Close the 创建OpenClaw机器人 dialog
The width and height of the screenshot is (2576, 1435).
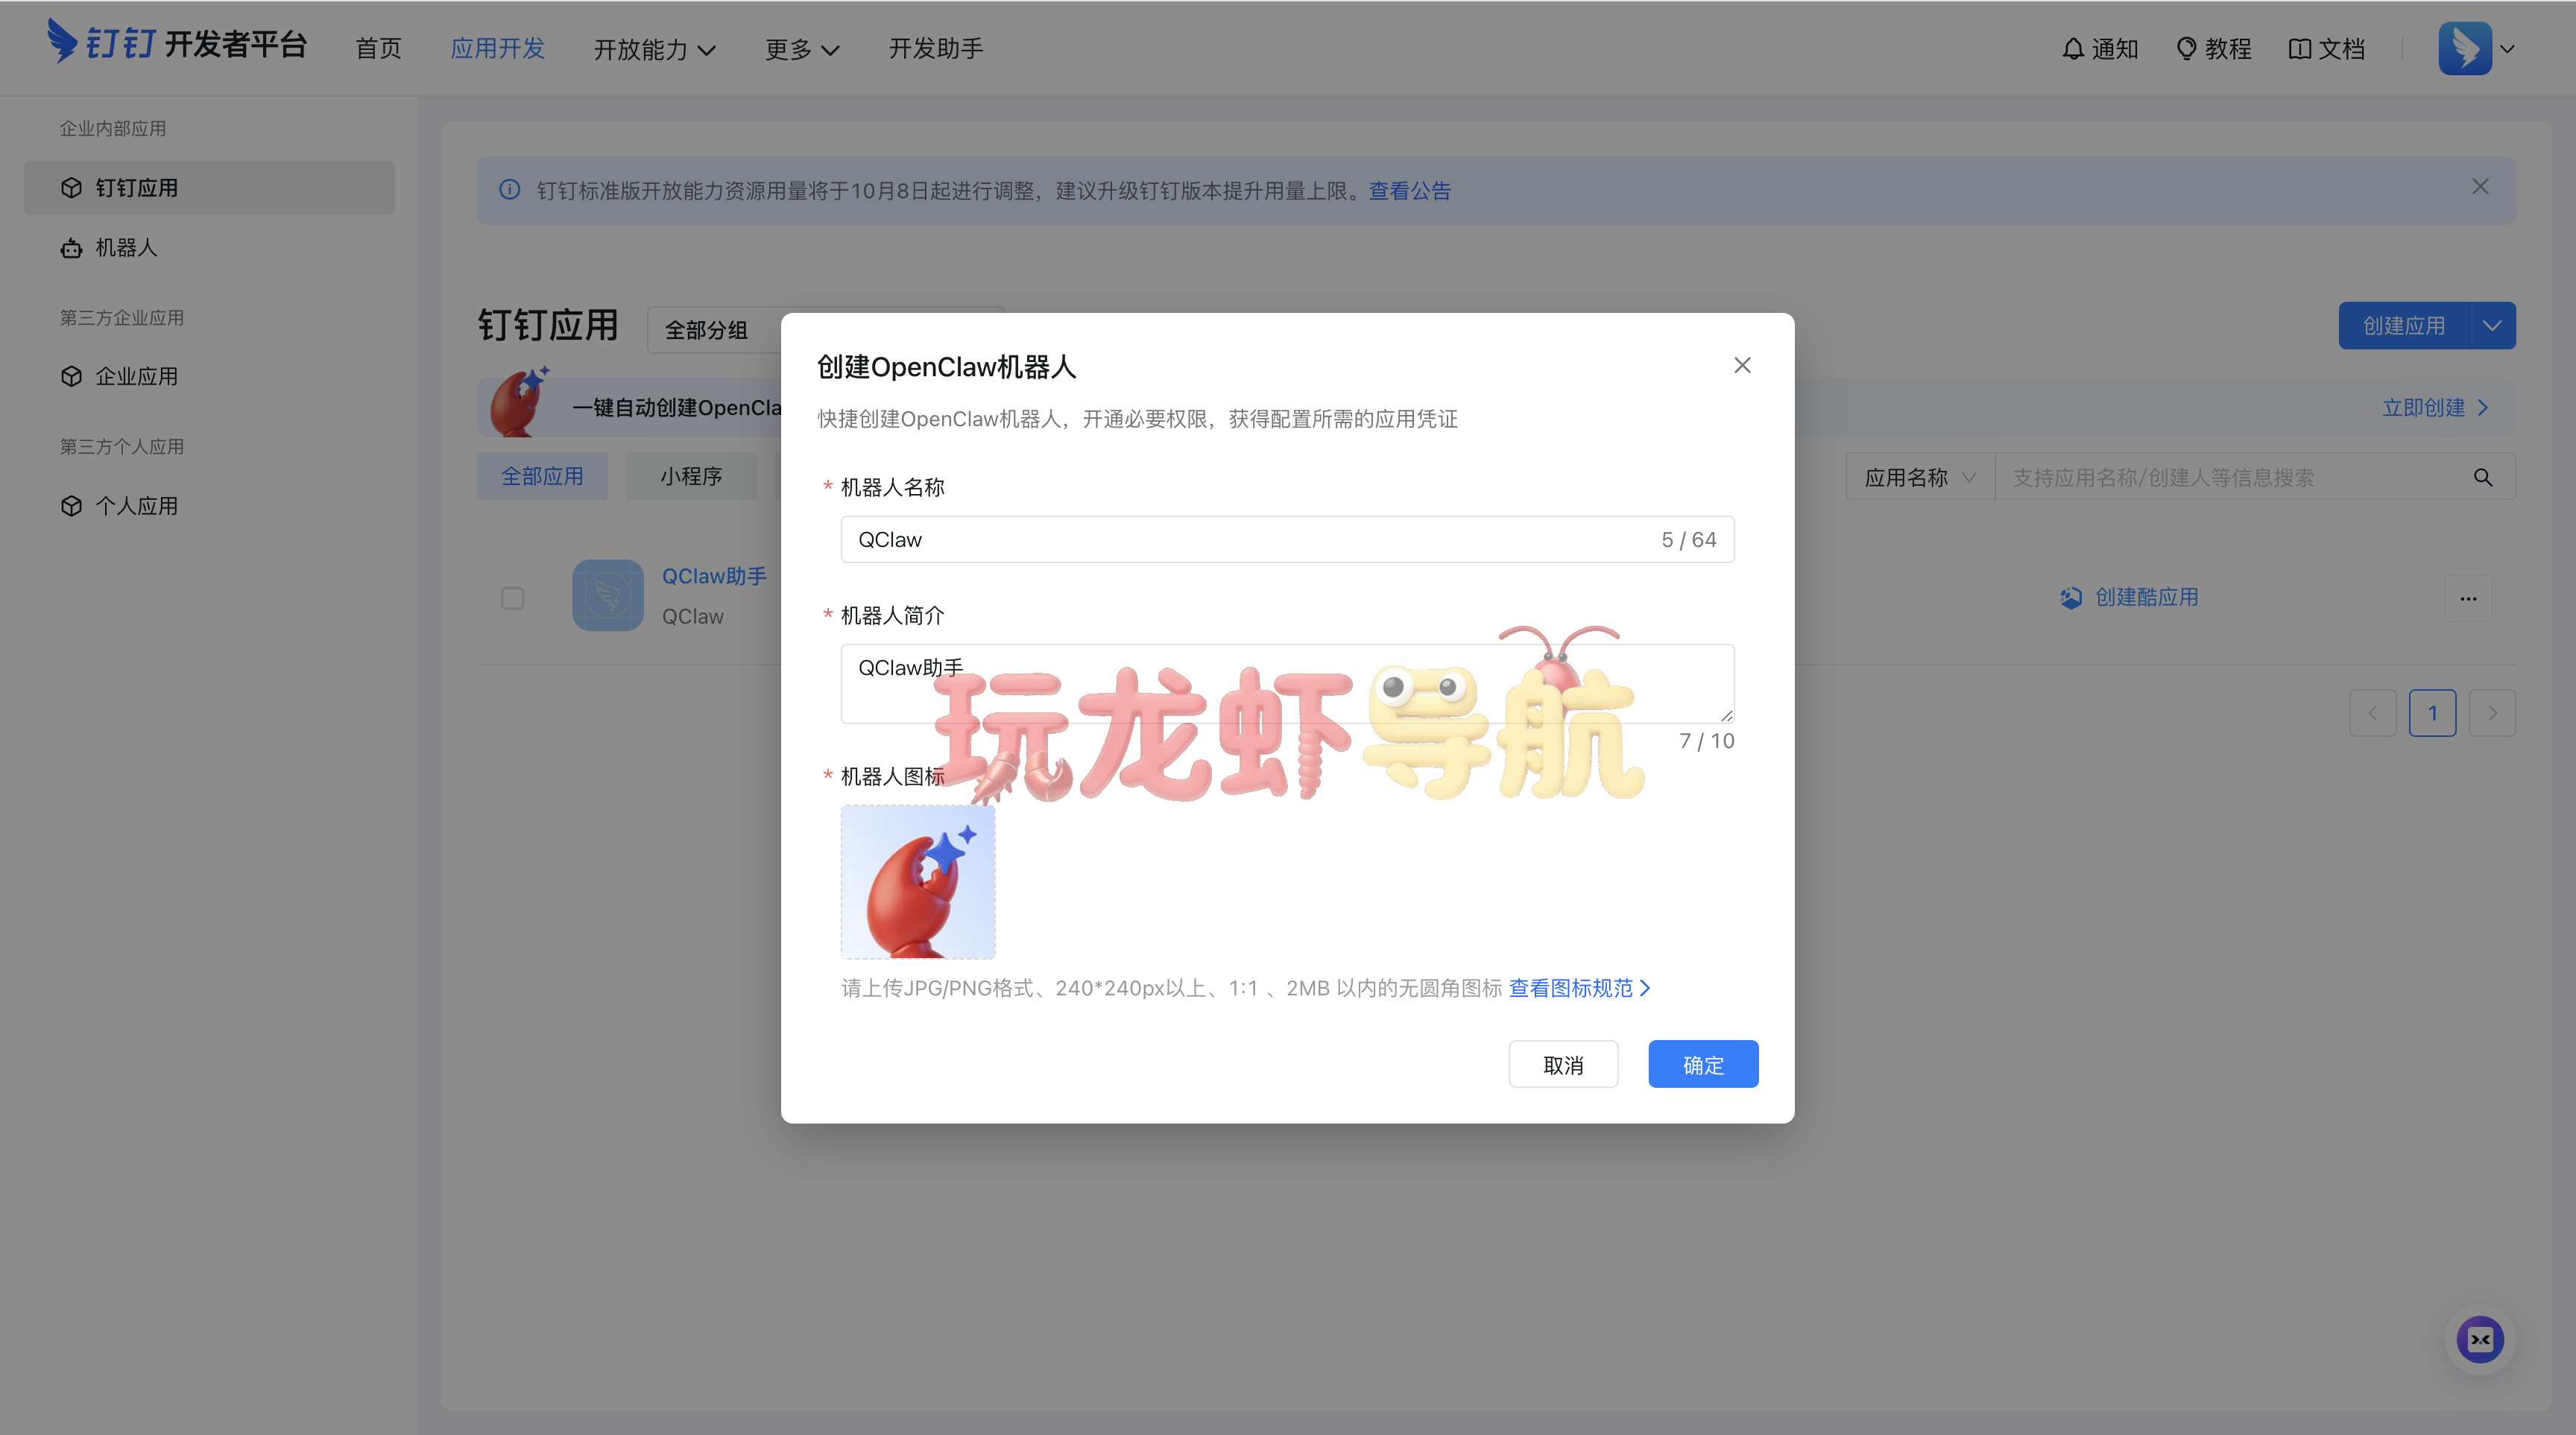tap(1743, 366)
